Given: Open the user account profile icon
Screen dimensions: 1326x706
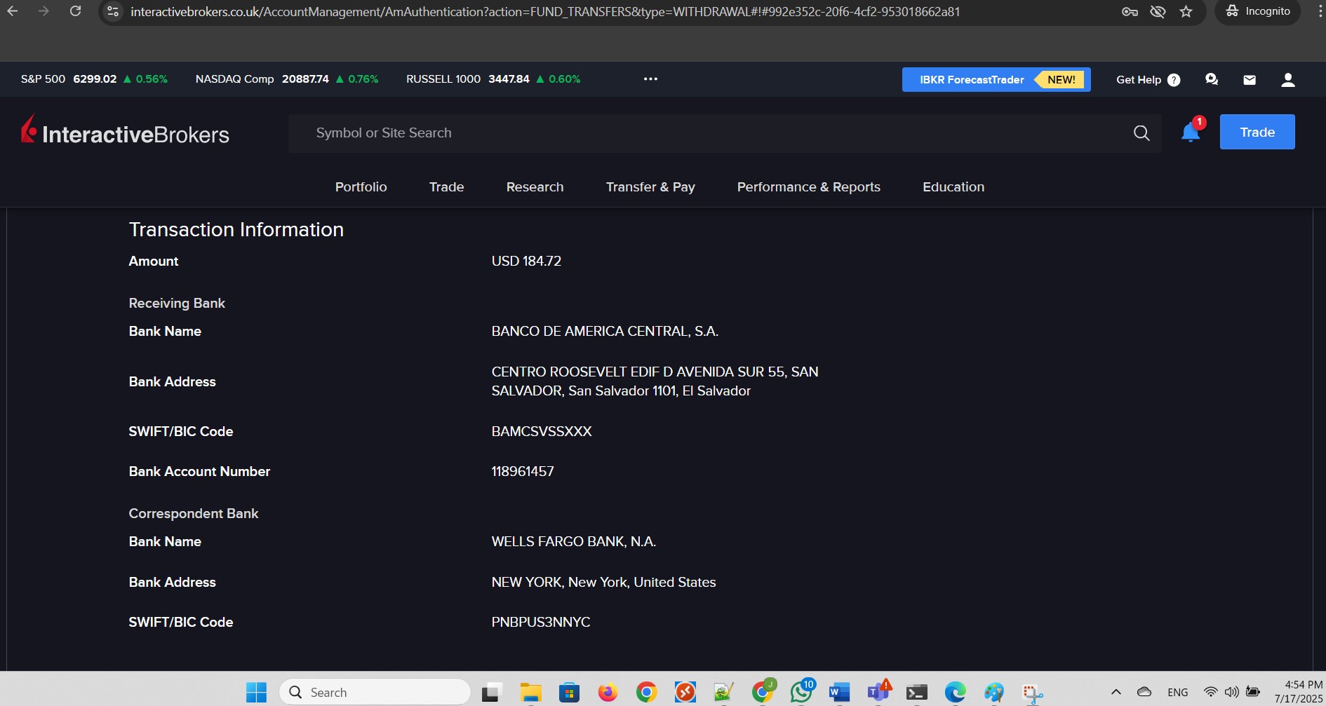Looking at the screenshot, I should (x=1288, y=80).
